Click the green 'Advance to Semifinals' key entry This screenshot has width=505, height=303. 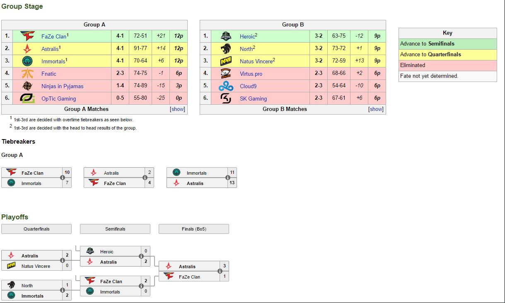click(447, 44)
